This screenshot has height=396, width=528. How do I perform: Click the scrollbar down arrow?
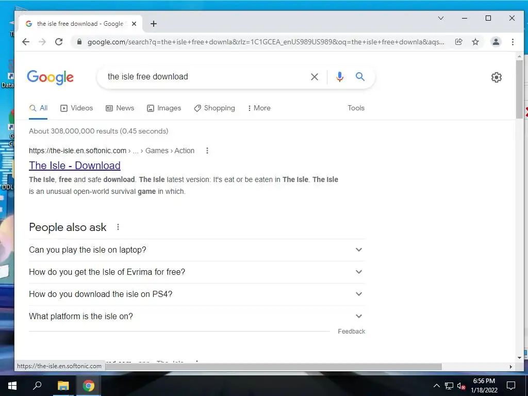pyautogui.click(x=519, y=358)
